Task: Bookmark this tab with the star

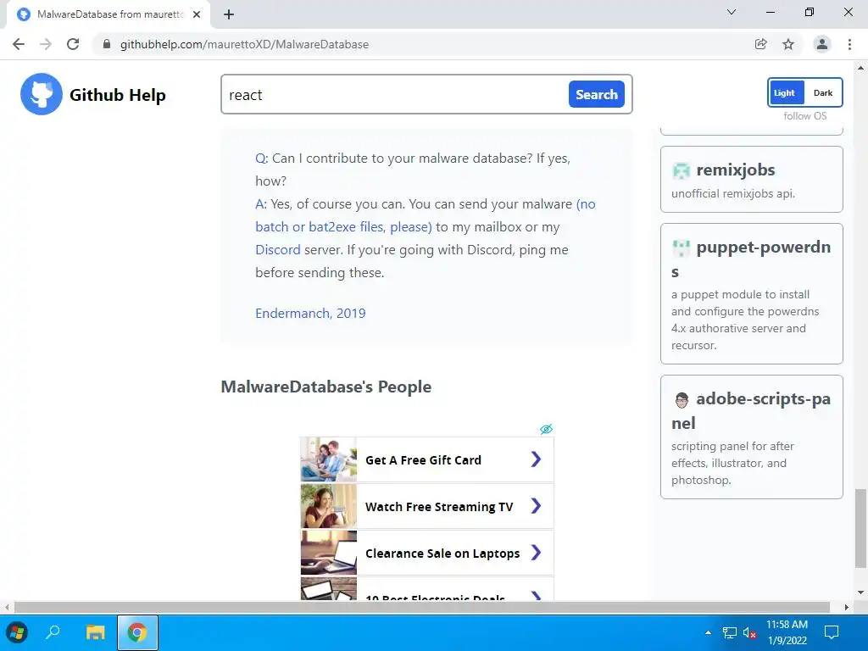Action: pyautogui.click(x=788, y=44)
